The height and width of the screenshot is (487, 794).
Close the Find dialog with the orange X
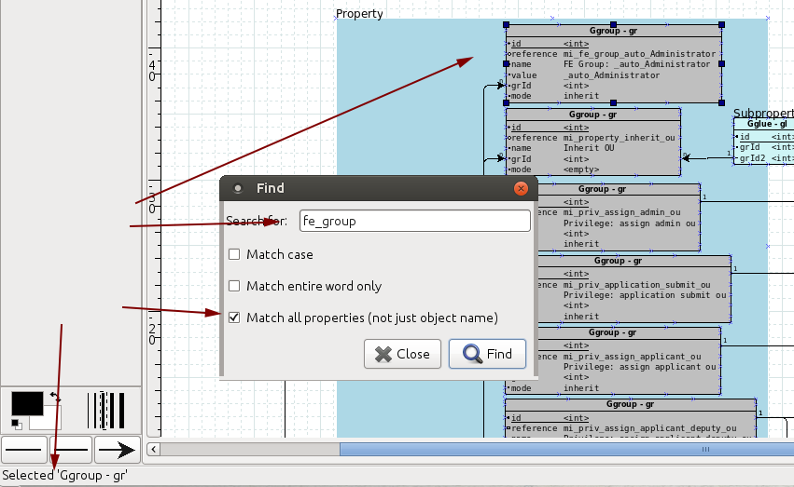coord(521,188)
